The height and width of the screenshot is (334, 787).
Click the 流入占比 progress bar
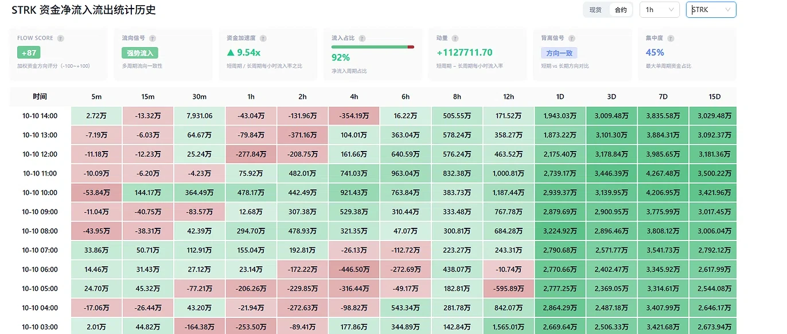point(373,47)
